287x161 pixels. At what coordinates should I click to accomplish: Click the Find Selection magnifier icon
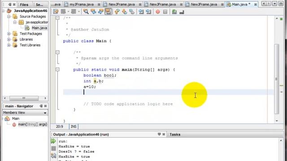[86, 12]
